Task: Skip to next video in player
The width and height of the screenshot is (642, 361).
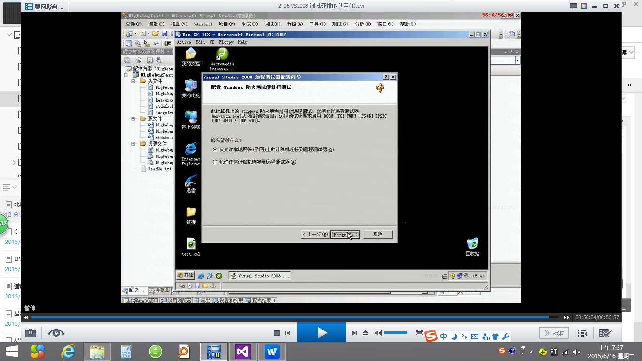Action: pyautogui.click(x=355, y=333)
